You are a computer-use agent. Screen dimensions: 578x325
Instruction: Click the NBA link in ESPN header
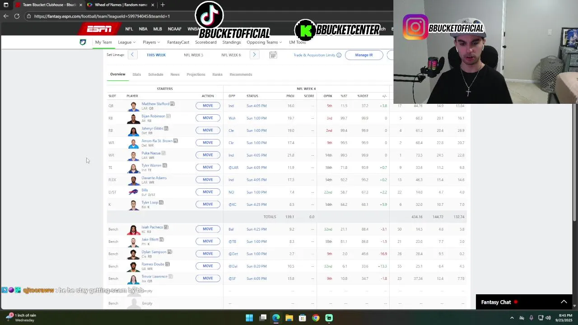tap(143, 29)
